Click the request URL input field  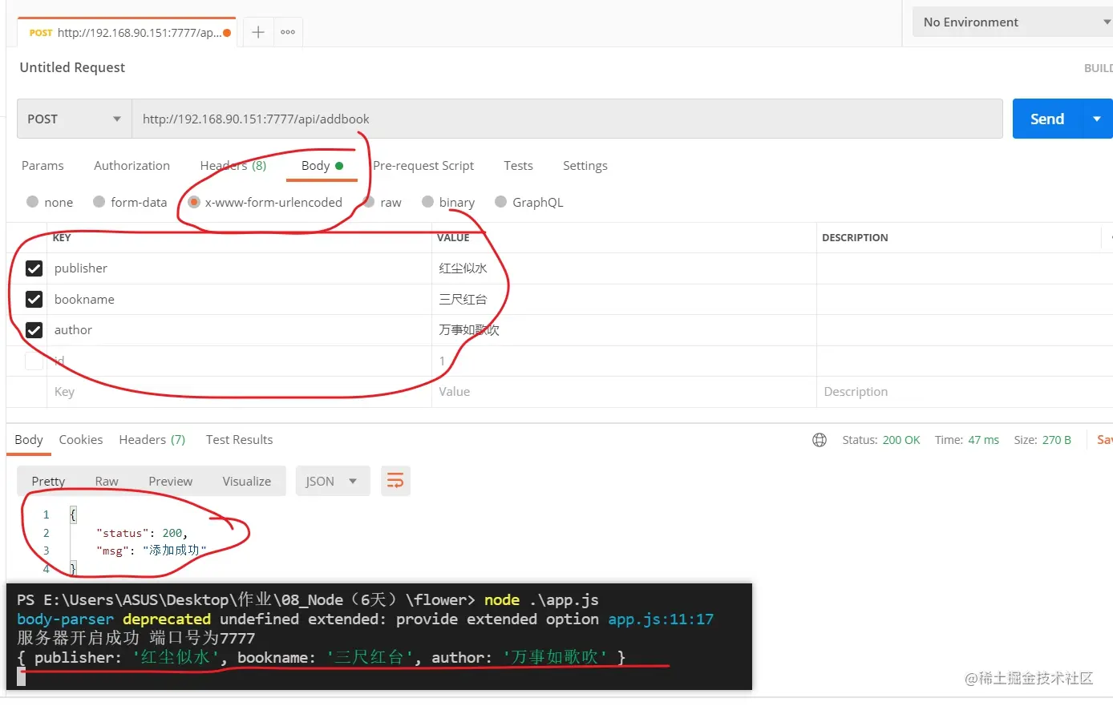pyautogui.click(x=567, y=119)
